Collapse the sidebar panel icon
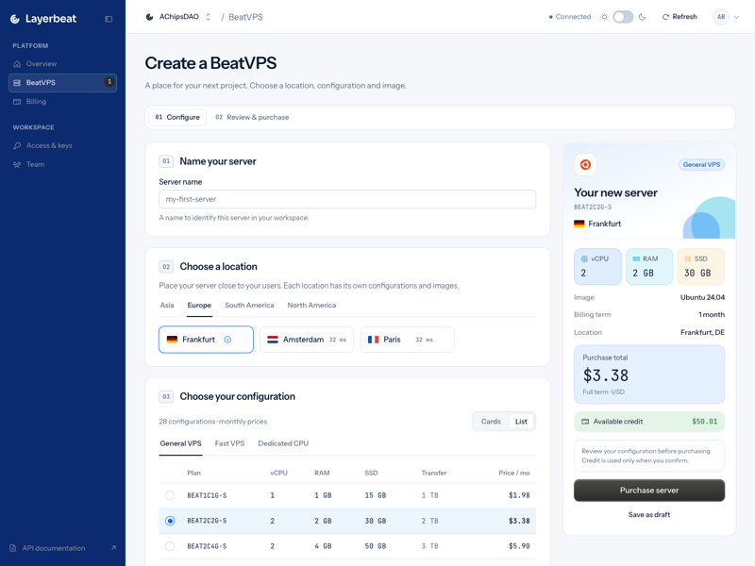755x566 pixels. [x=109, y=19]
